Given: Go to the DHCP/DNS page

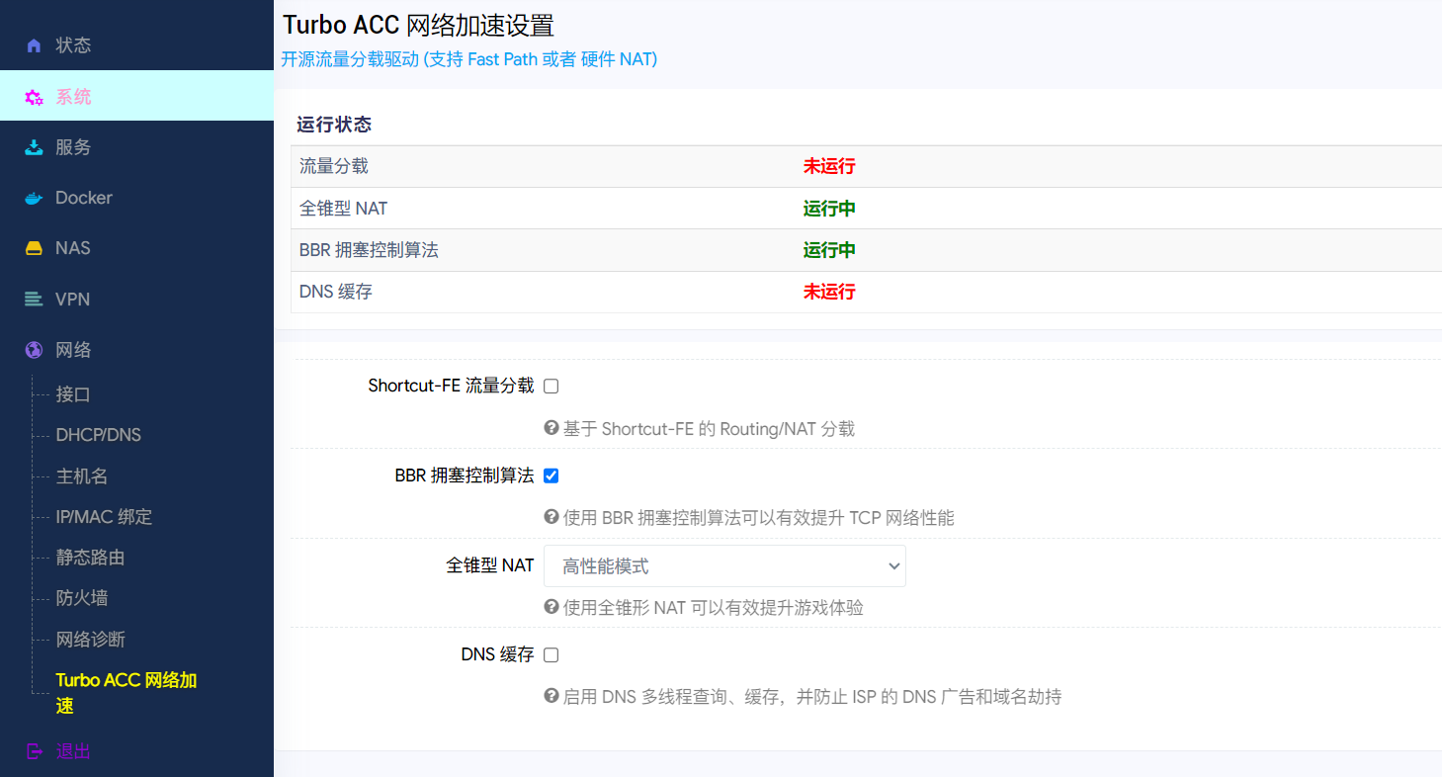Looking at the screenshot, I should coord(99,435).
